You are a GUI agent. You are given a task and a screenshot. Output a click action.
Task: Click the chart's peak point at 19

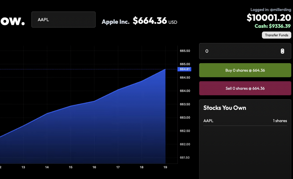click(165, 69)
